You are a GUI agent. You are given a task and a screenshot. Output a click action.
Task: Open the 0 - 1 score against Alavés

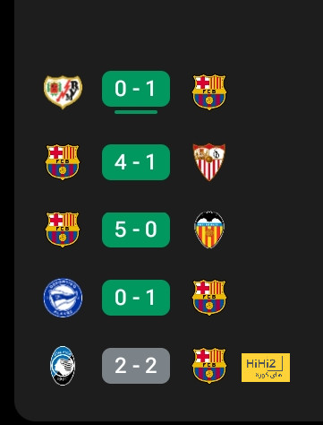click(x=136, y=298)
